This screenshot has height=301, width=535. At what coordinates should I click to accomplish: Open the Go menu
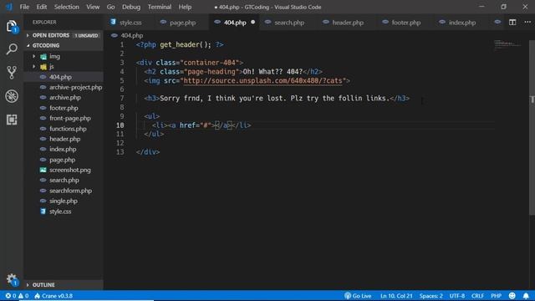click(110, 7)
